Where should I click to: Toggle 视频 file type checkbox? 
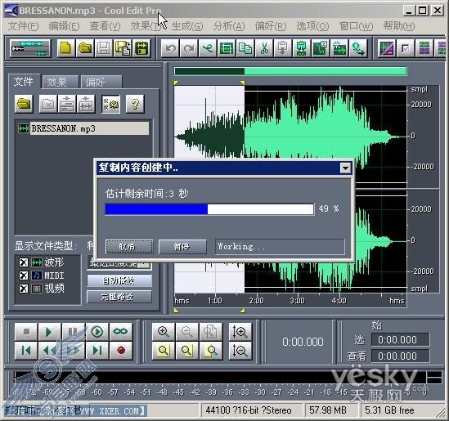[x=24, y=289]
